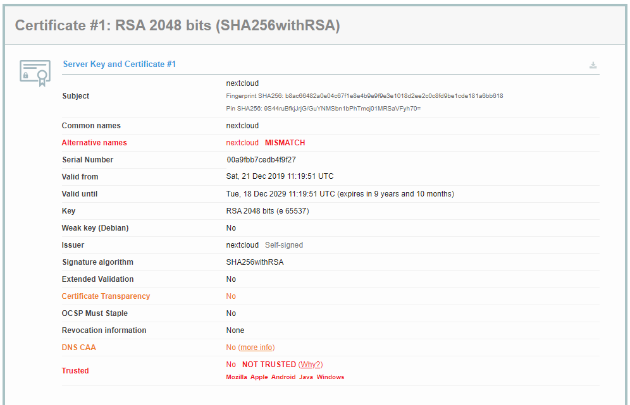Click the Server Key and Certificate #1 heading
The height and width of the screenshot is (405, 630).
(x=120, y=64)
